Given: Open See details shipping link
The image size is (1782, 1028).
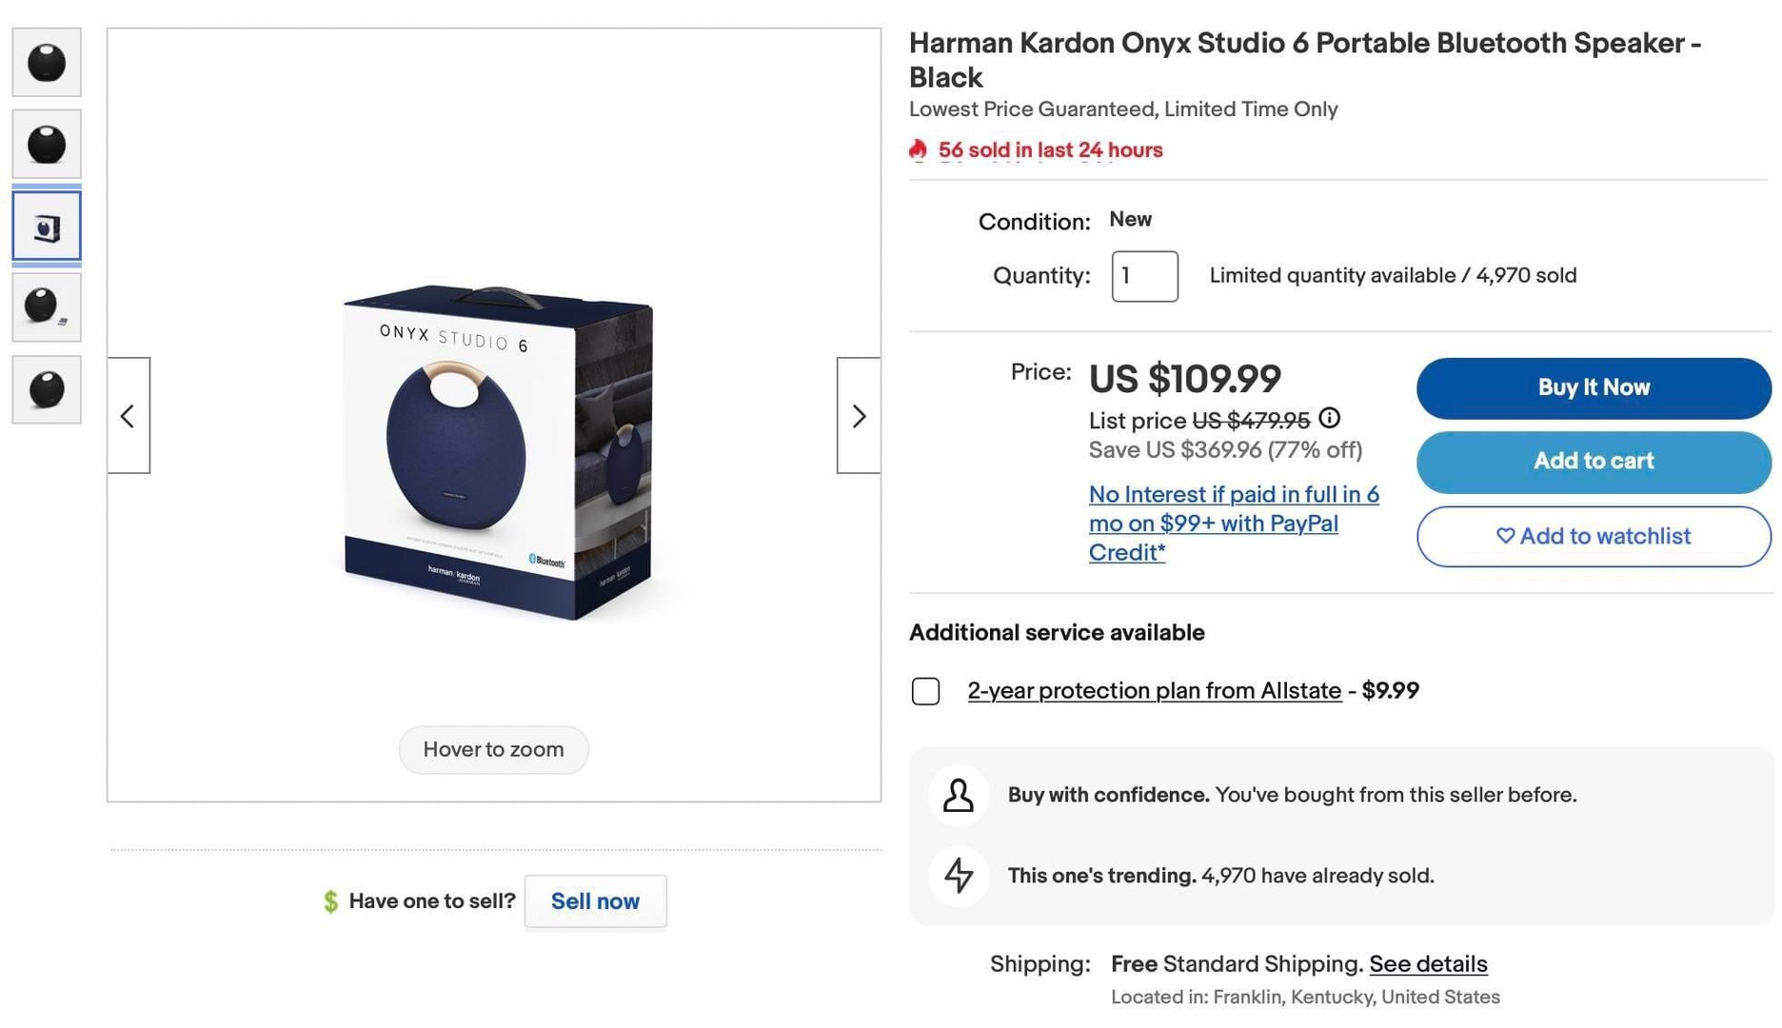Looking at the screenshot, I should [x=1428, y=963].
